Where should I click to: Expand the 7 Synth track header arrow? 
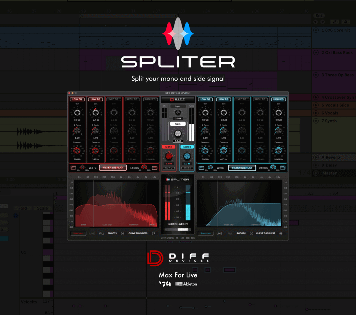[316, 121]
